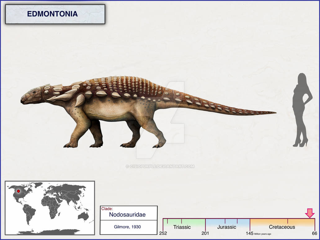Select the Nodosauridae clade name
The width and height of the screenshot is (320, 240).
pyautogui.click(x=127, y=215)
